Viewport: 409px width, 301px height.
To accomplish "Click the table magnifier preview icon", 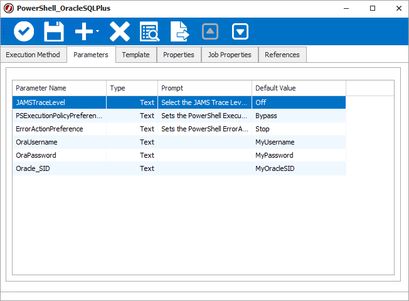I will 150,31.
